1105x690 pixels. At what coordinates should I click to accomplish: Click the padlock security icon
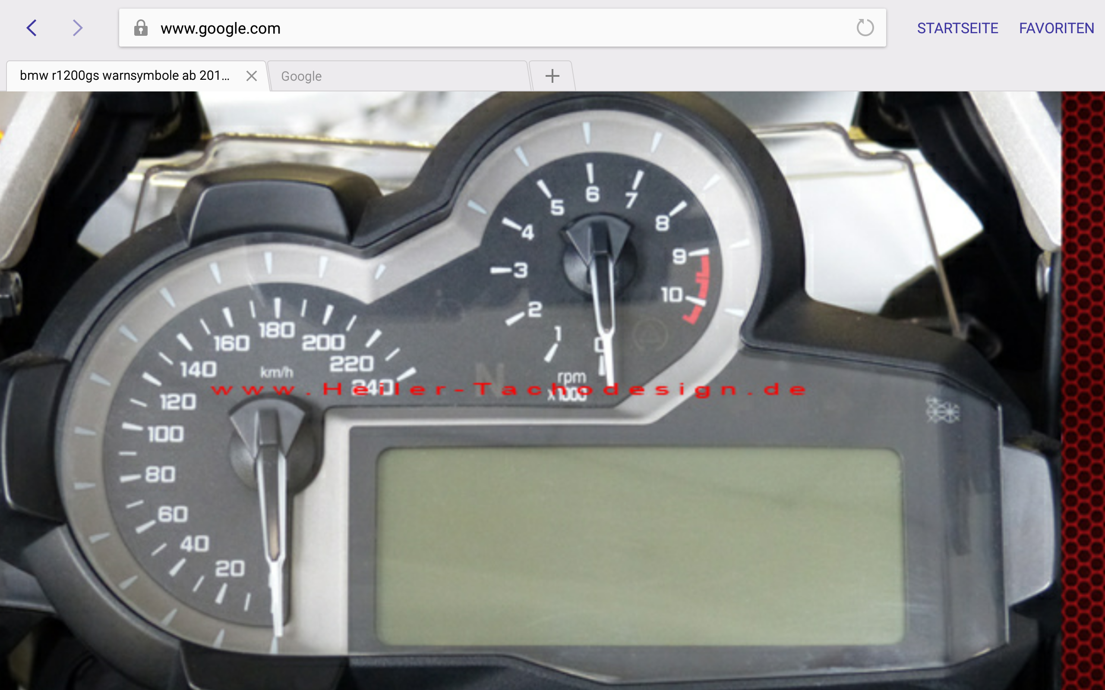pyautogui.click(x=141, y=28)
